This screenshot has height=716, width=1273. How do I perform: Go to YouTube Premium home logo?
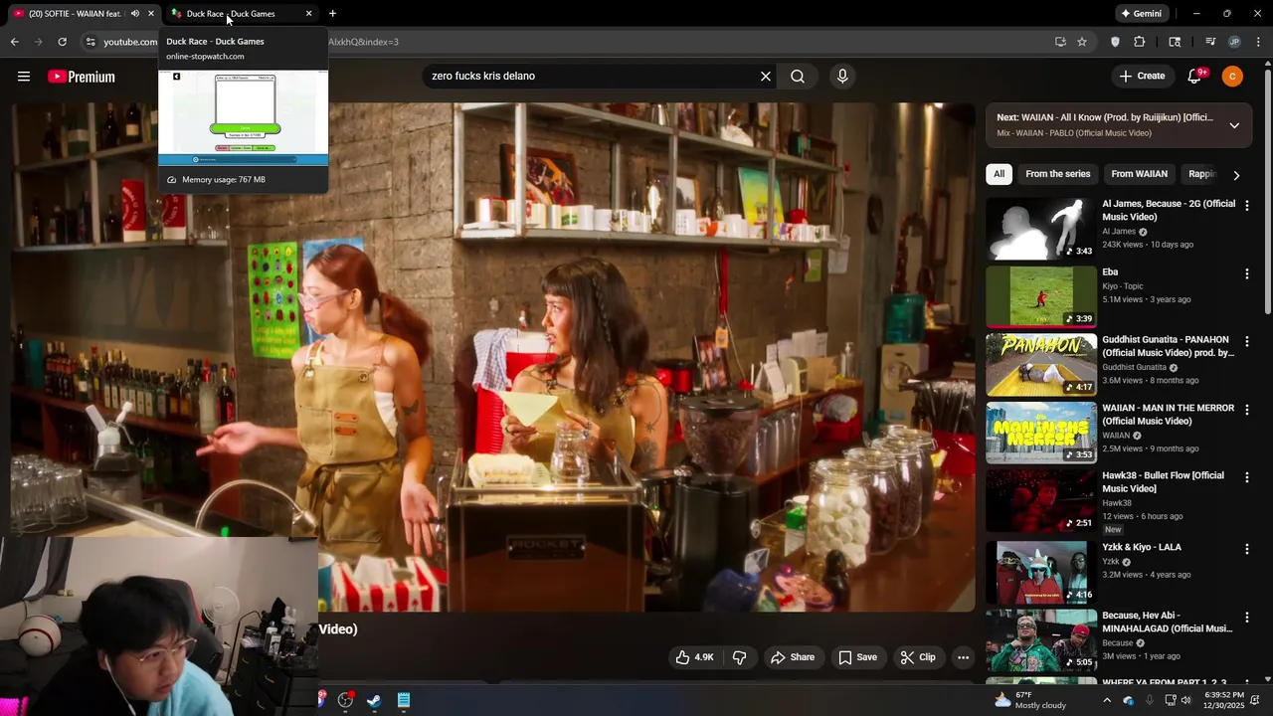[x=82, y=77]
